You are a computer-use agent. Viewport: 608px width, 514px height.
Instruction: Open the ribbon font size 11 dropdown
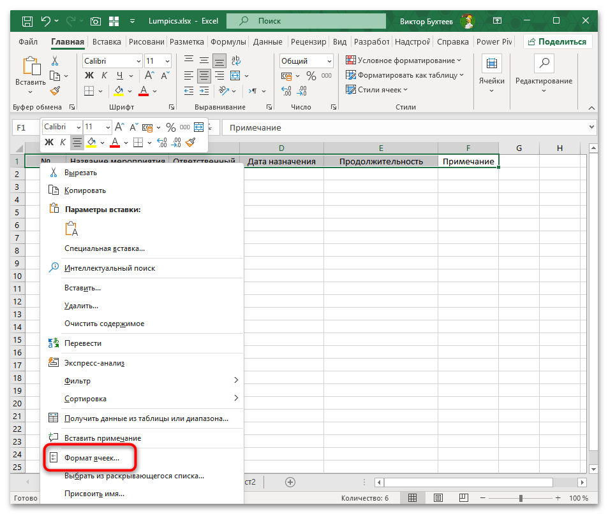tap(168, 61)
